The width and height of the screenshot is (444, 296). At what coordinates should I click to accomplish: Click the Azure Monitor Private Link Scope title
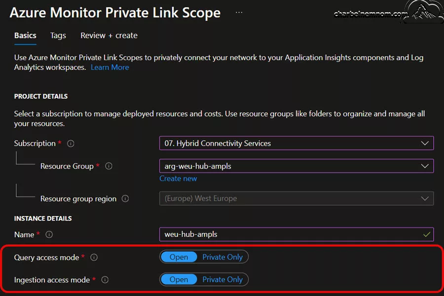click(115, 13)
